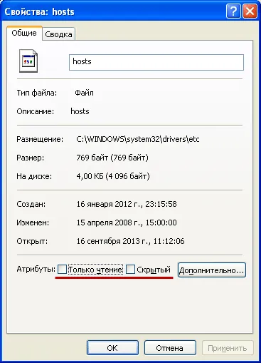Click the title bar text Свойства: hosts
The width and height of the screenshot is (261, 363).
pos(39,11)
